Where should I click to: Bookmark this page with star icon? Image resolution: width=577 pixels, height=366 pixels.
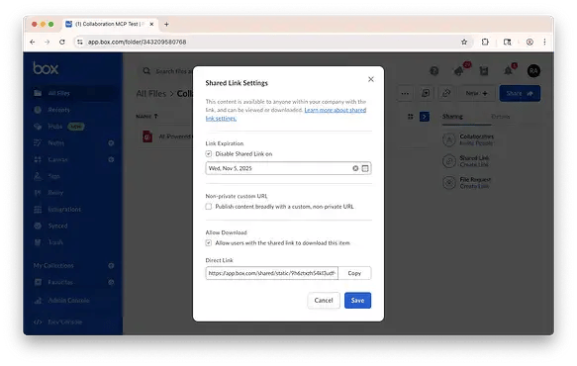[464, 42]
